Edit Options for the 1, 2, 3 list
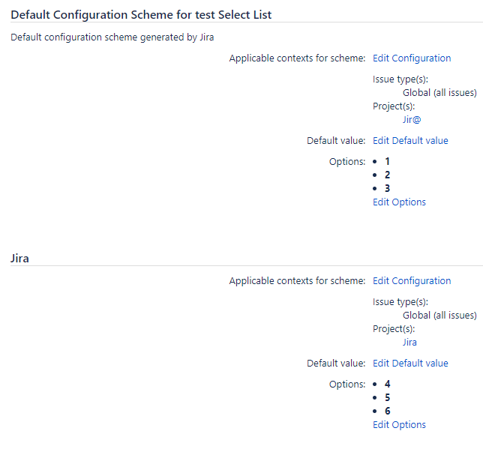The height and width of the screenshot is (461, 483). (x=399, y=202)
